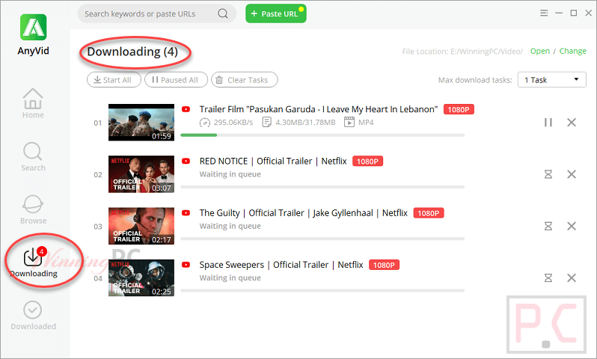This screenshot has width=597, height=359.
Task: Click the '295.06KB/s' speed value
Action: click(x=233, y=122)
